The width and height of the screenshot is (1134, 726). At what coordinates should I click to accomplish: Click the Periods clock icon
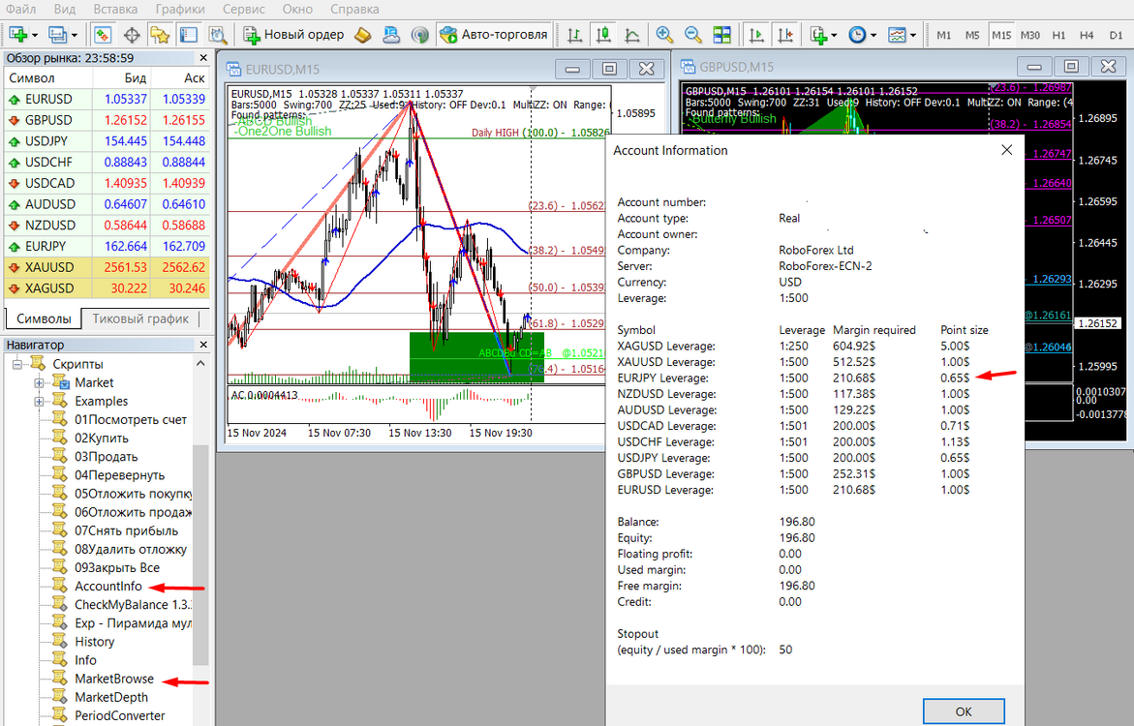tap(857, 34)
